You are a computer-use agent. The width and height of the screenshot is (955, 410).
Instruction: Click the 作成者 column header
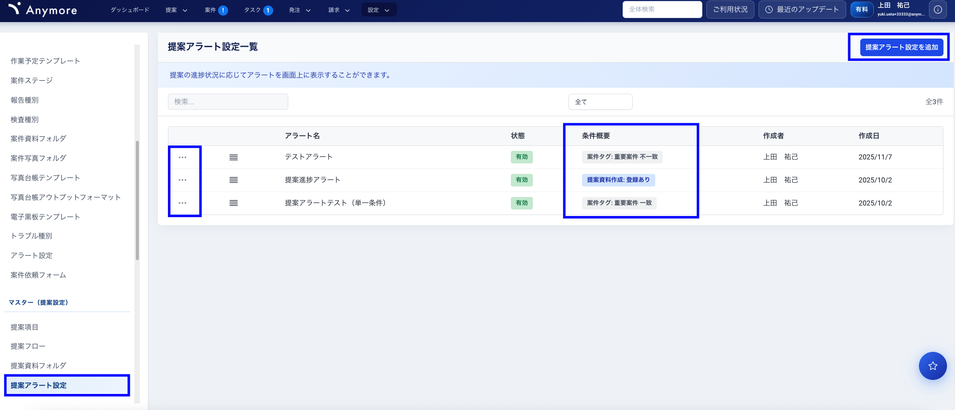click(x=774, y=136)
